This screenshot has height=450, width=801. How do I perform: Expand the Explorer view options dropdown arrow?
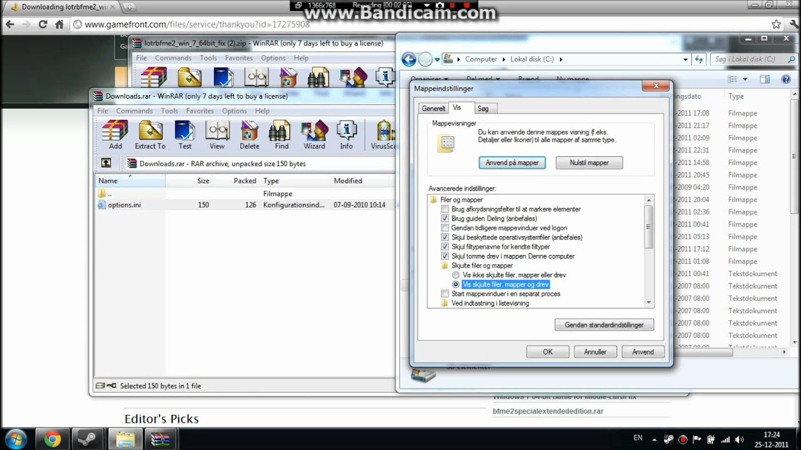click(745, 79)
